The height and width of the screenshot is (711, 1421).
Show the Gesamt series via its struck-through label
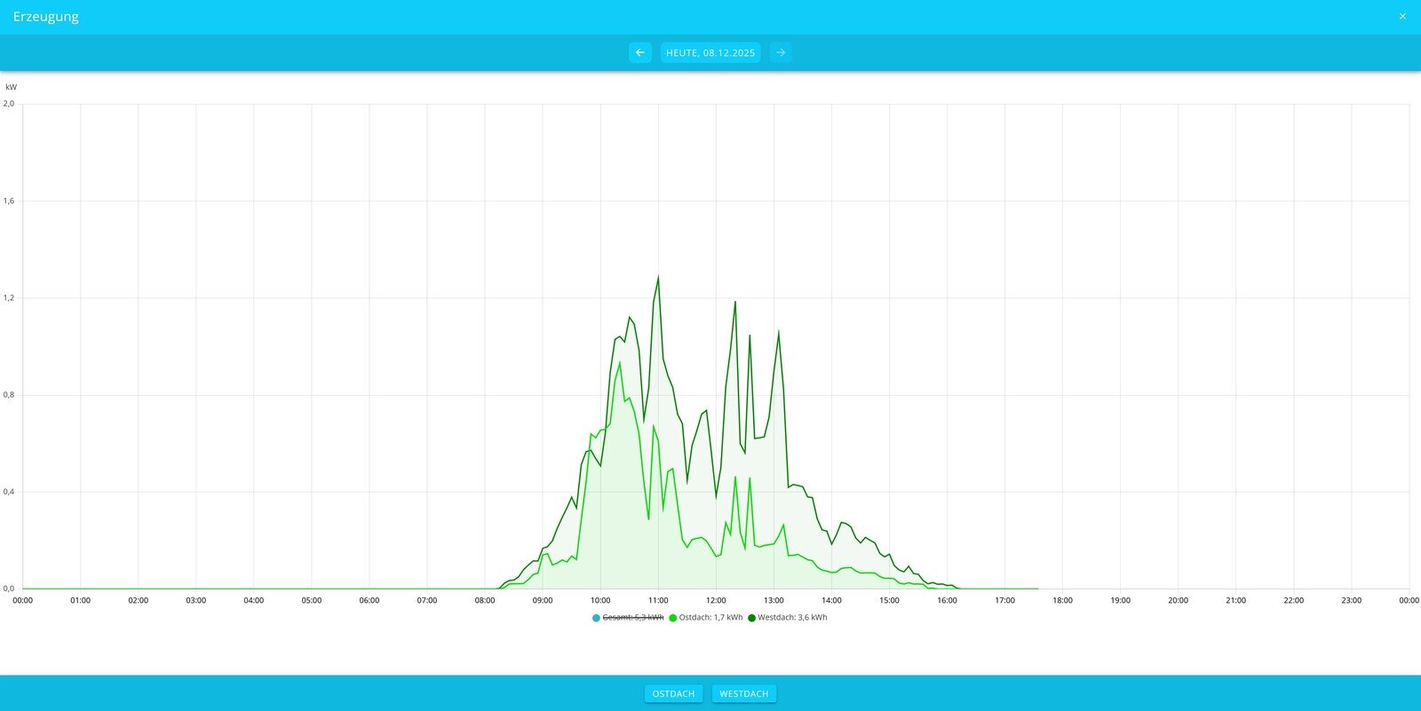tap(632, 618)
